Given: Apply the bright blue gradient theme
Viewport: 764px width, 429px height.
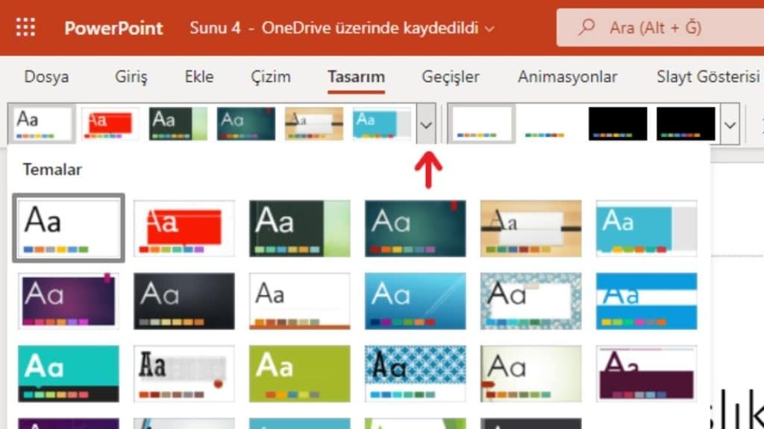Looking at the screenshot, I should pyautogui.click(x=415, y=301).
